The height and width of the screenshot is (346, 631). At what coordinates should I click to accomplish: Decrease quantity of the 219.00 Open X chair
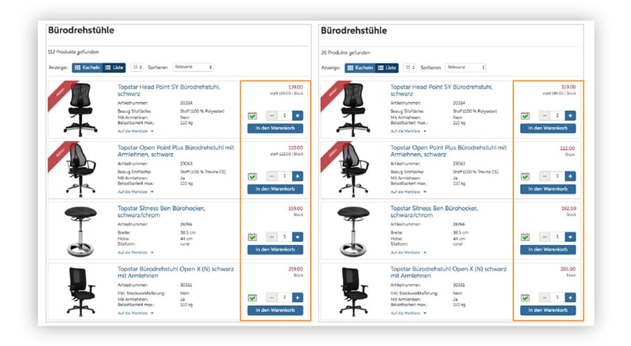click(271, 298)
